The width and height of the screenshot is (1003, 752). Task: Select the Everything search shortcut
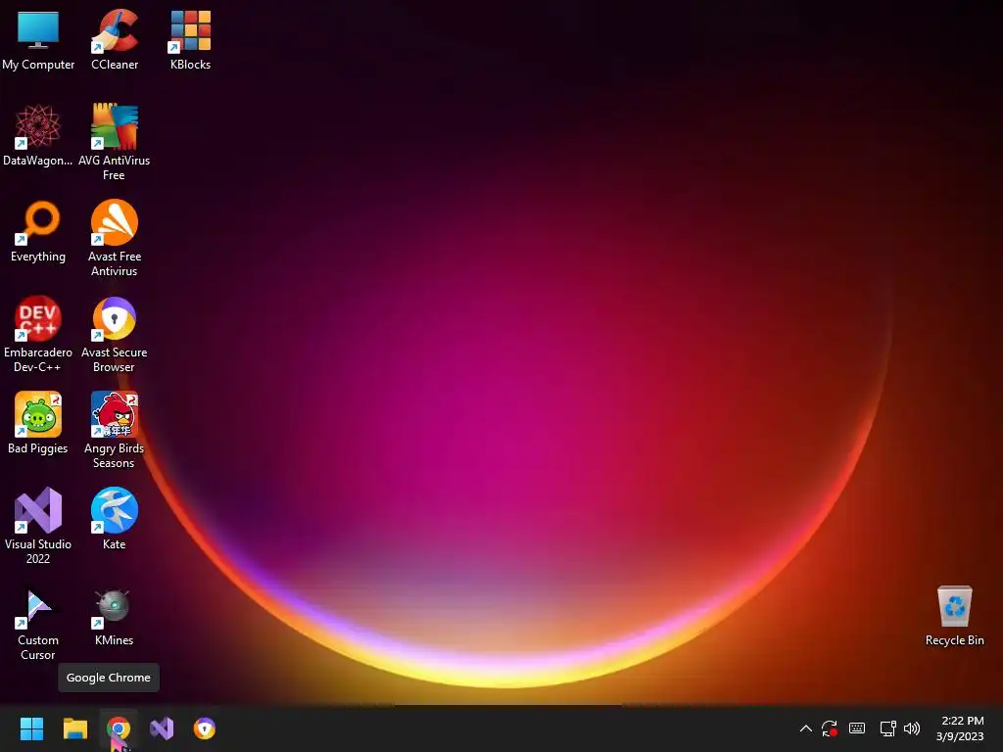[38, 231]
